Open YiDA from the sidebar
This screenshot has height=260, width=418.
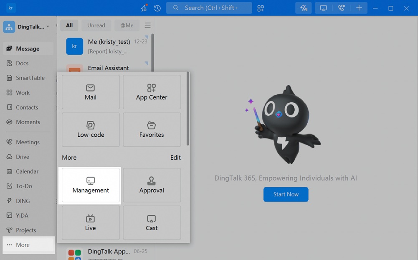click(28, 215)
